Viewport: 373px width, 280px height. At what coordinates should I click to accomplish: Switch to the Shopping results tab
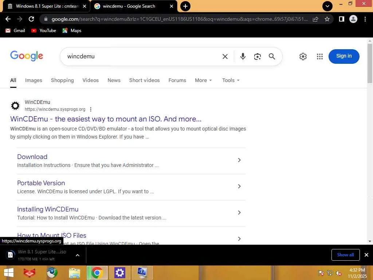pos(62,80)
